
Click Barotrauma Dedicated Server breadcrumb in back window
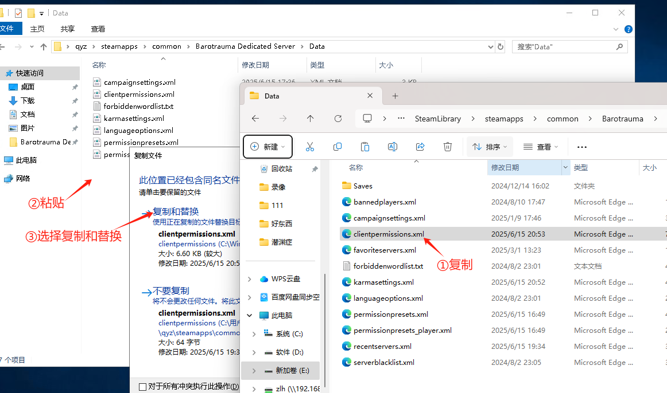coord(245,46)
